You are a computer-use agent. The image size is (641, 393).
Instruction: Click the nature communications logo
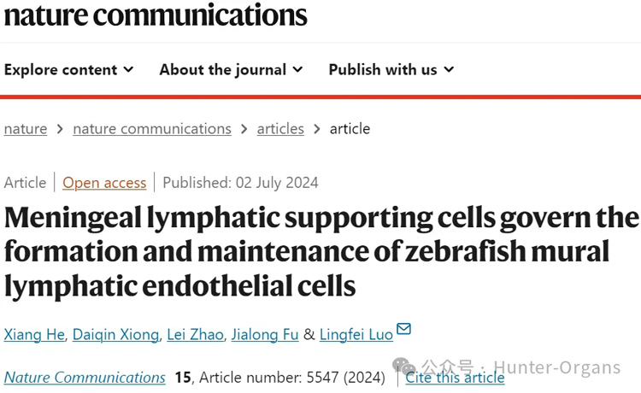(155, 15)
